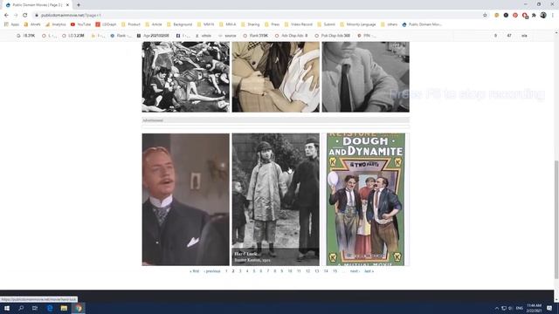Open Task View on the taskbar
This screenshot has height=314, width=559.
point(35,308)
